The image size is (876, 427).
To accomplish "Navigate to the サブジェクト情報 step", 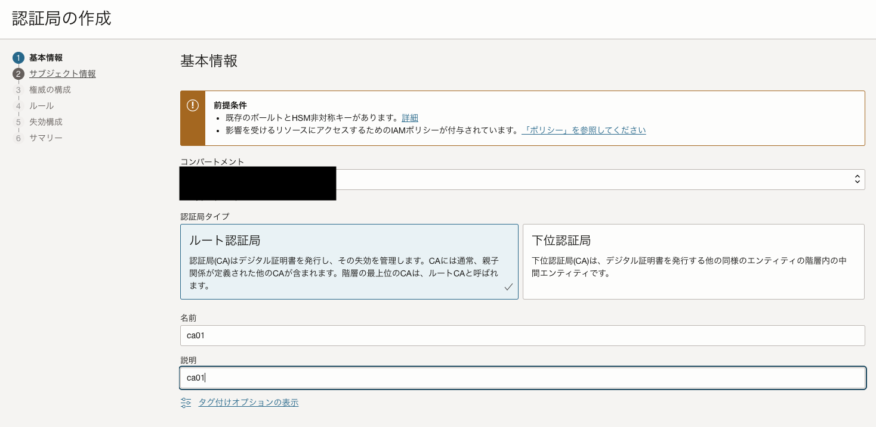I will click(63, 74).
